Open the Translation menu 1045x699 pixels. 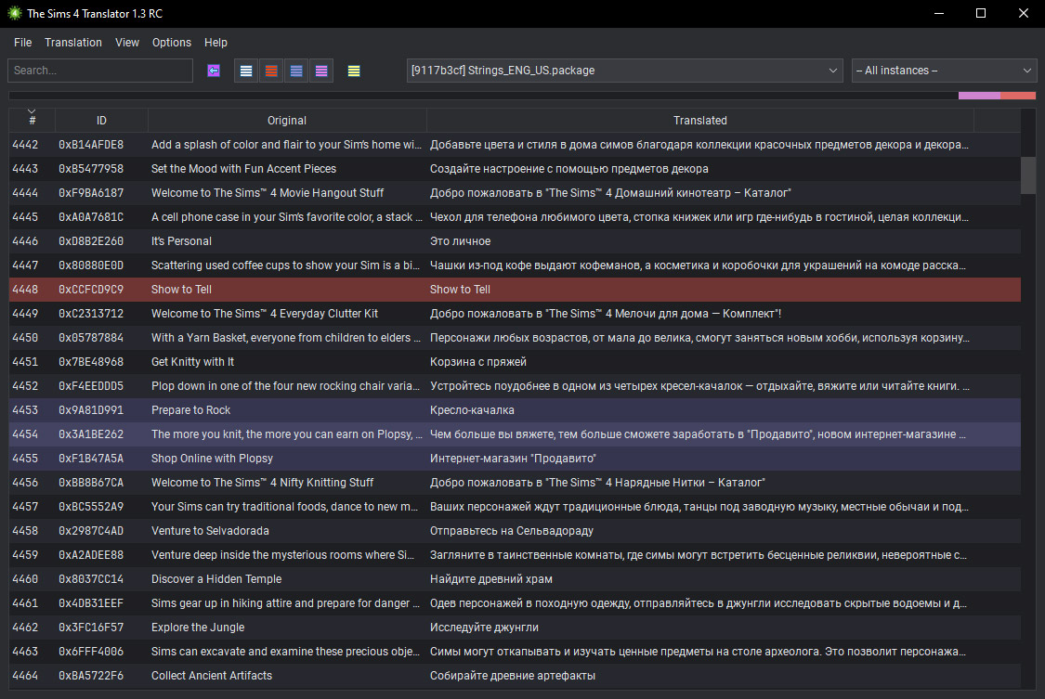[x=73, y=43]
